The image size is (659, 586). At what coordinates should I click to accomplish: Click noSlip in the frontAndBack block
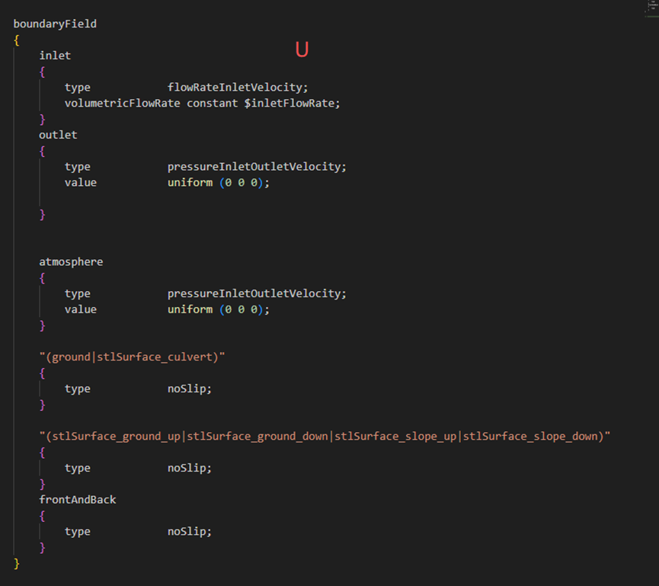(x=190, y=532)
